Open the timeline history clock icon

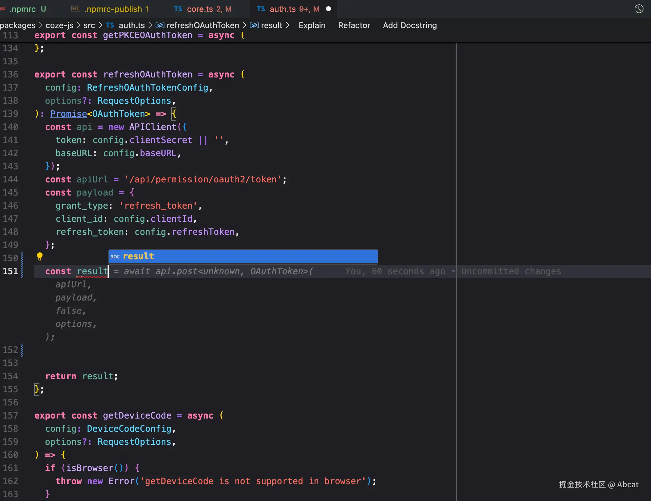(x=639, y=9)
